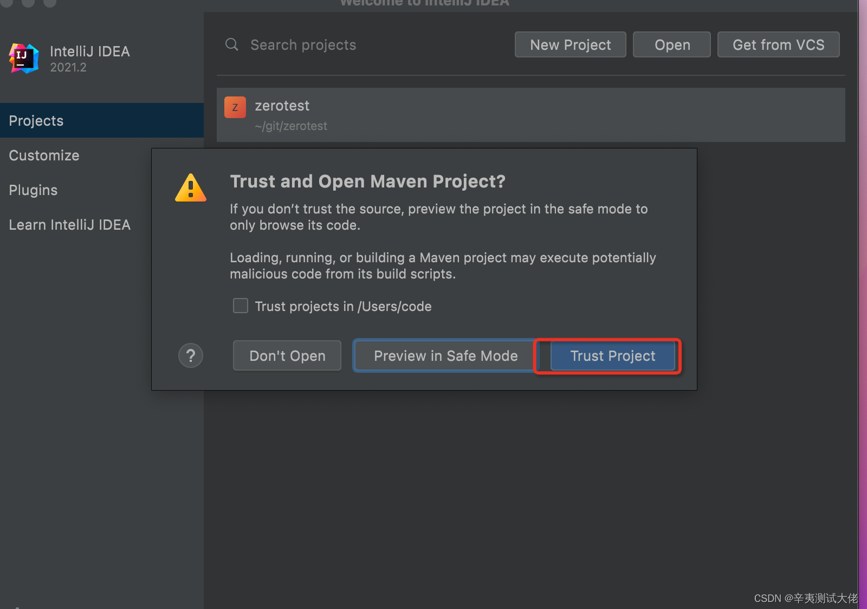867x609 pixels.
Task: Click the Open button
Action: coord(672,44)
